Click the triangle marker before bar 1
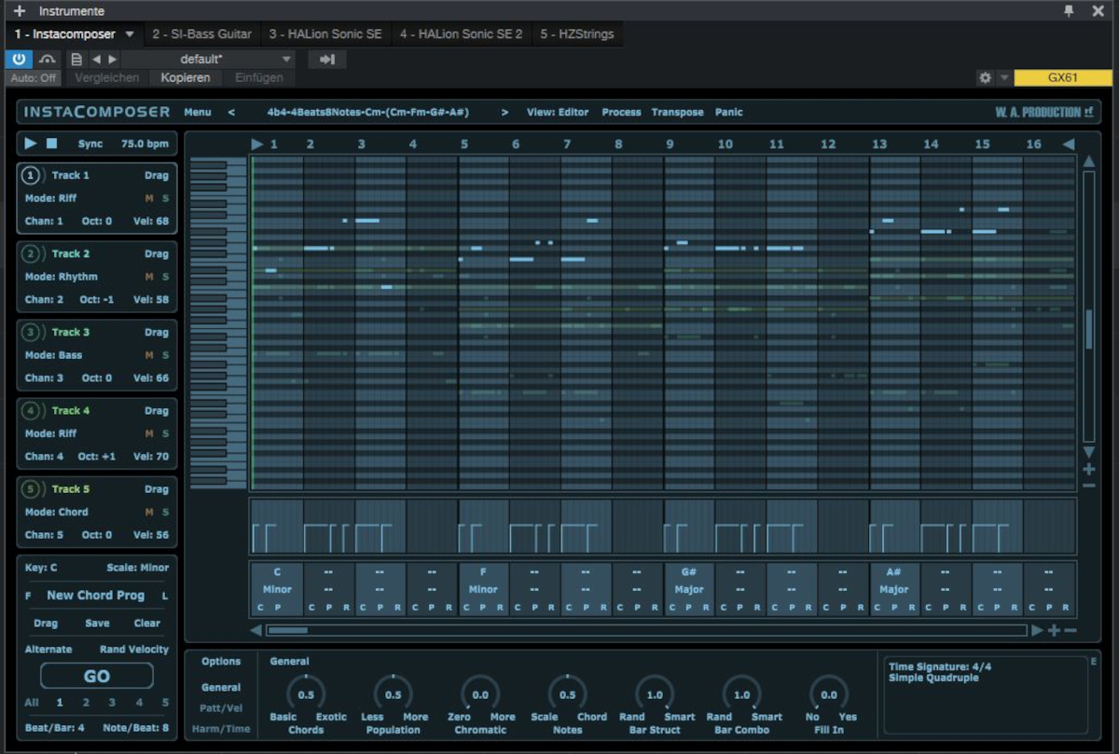 coord(257,144)
